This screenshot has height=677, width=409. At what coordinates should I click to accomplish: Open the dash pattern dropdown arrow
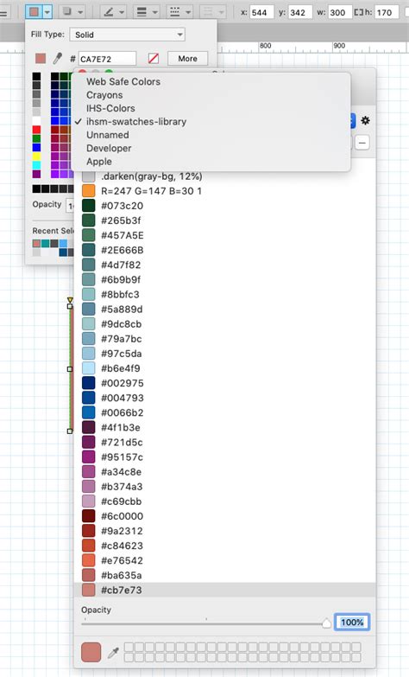[188, 12]
